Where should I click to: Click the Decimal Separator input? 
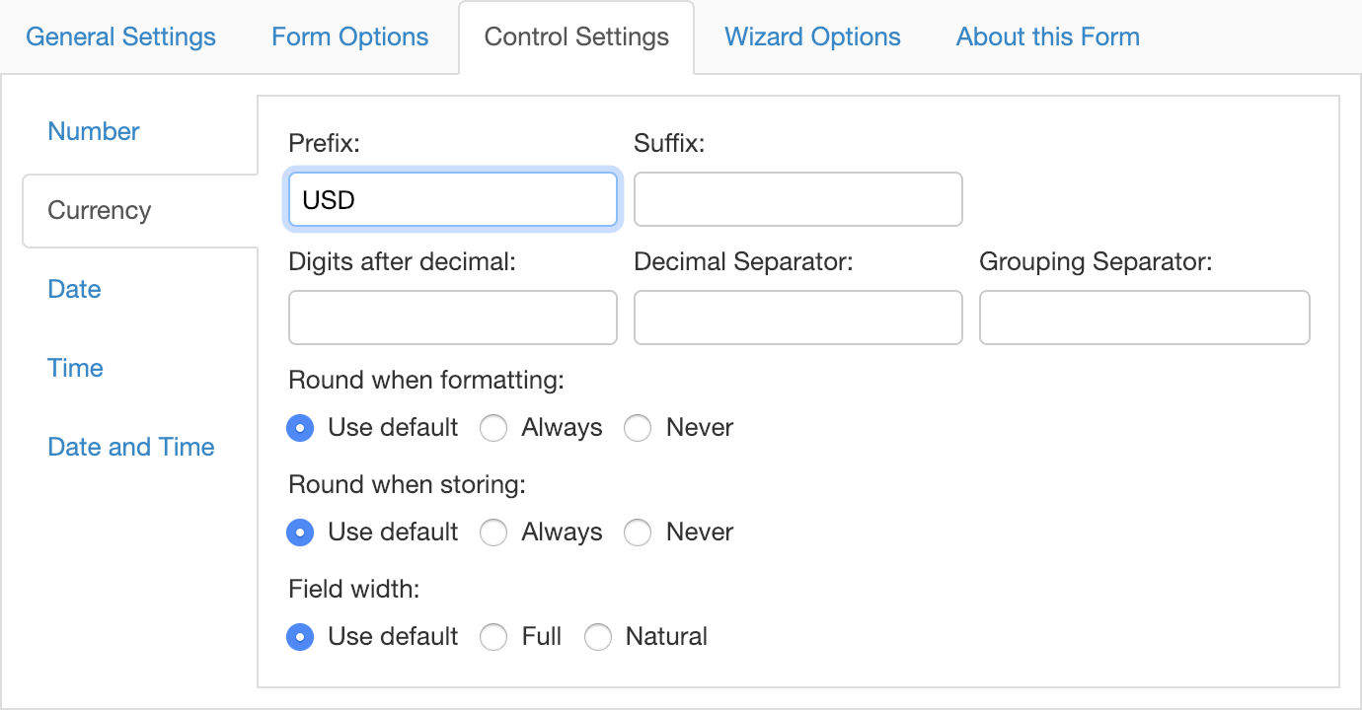(x=797, y=318)
